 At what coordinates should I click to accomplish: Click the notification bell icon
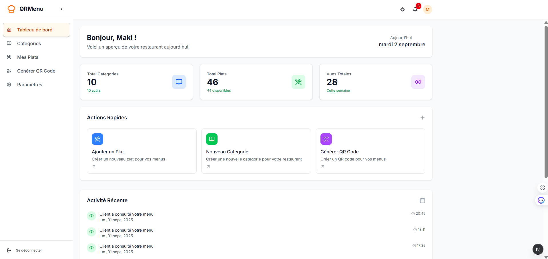coord(415,9)
